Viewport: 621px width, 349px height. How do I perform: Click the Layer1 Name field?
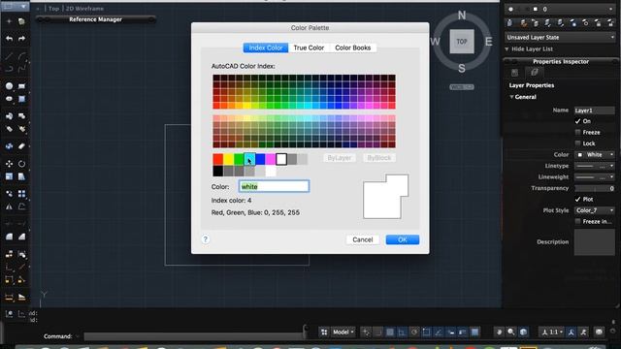coord(595,111)
